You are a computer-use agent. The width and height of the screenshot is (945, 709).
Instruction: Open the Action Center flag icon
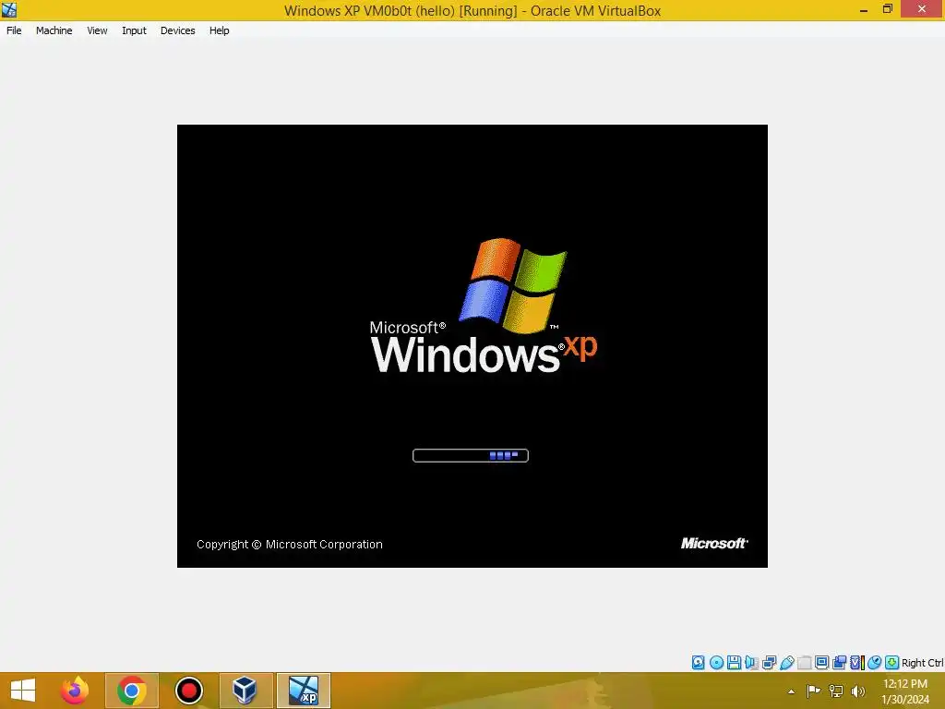tap(814, 691)
